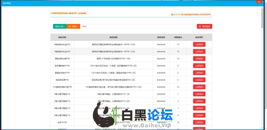The width and height of the screenshot is (267, 130).
Task: Click star rating of 4级技能书礼包 row
Action: (x=161, y=45)
